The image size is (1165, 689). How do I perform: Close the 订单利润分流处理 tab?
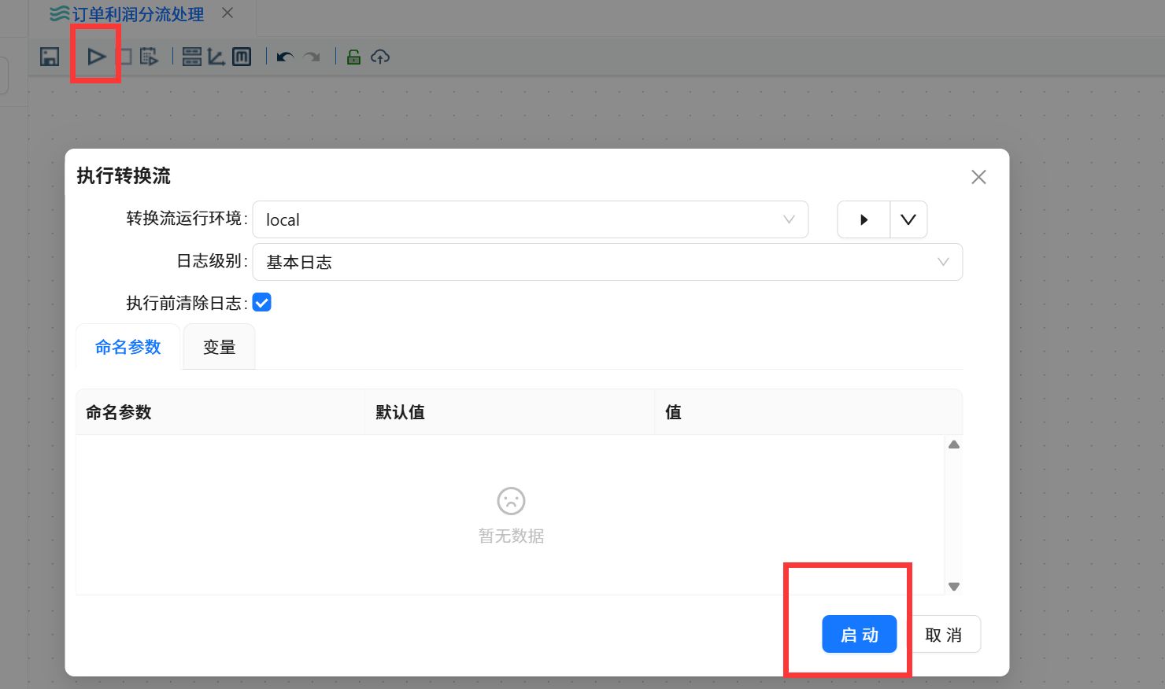(227, 13)
